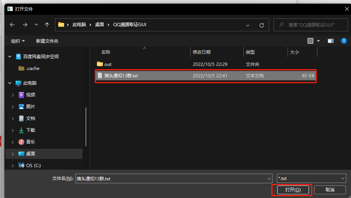Image resolution: width=351 pixels, height=198 pixels.
Task: Open 下载 folder in sidebar
Action: coord(31,130)
